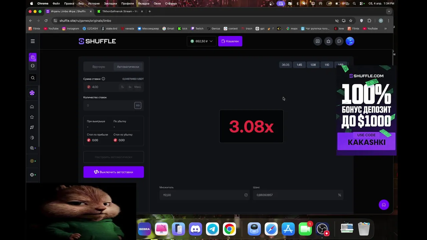Click the 36.05 previous result chip
Screen dimensions: 427x240
coord(286,65)
